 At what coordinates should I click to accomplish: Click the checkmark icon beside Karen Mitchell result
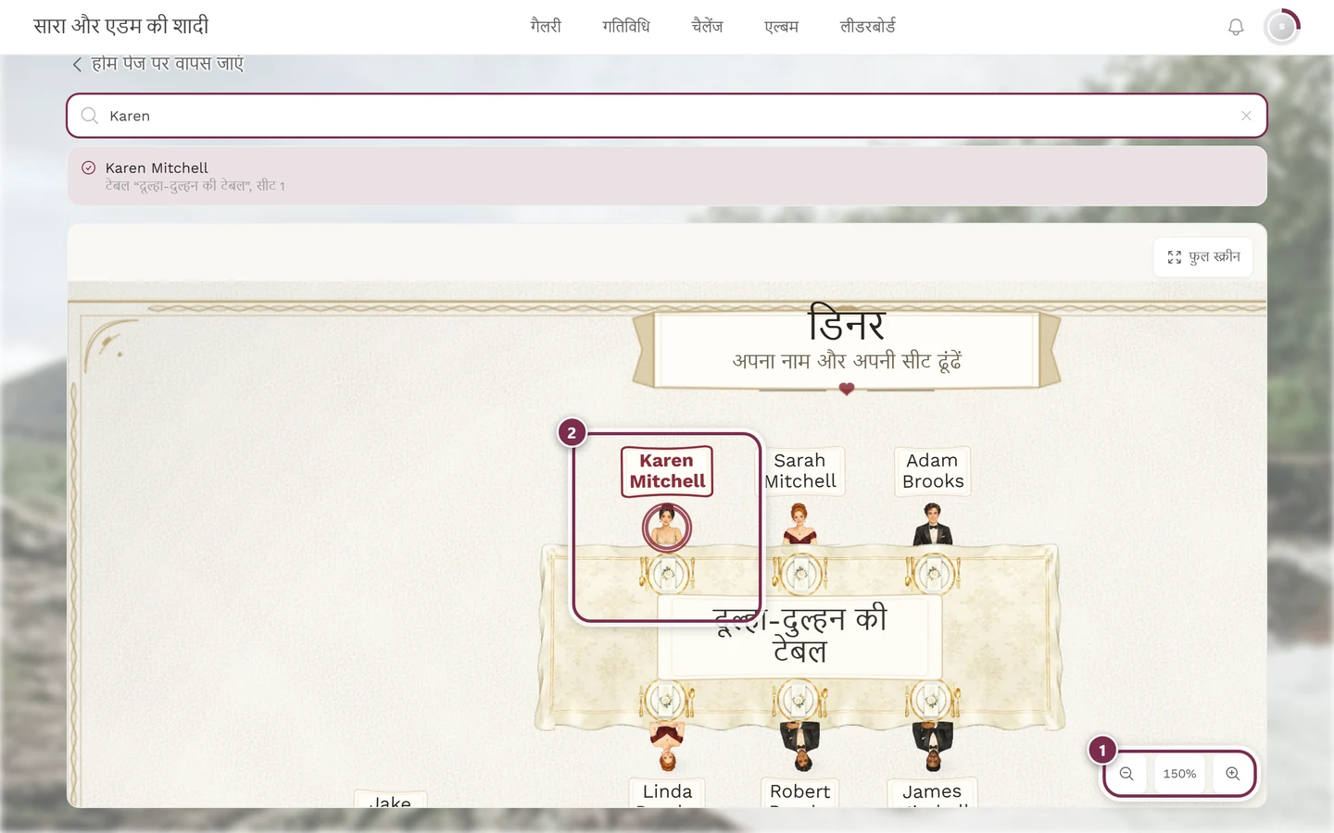pyautogui.click(x=89, y=168)
